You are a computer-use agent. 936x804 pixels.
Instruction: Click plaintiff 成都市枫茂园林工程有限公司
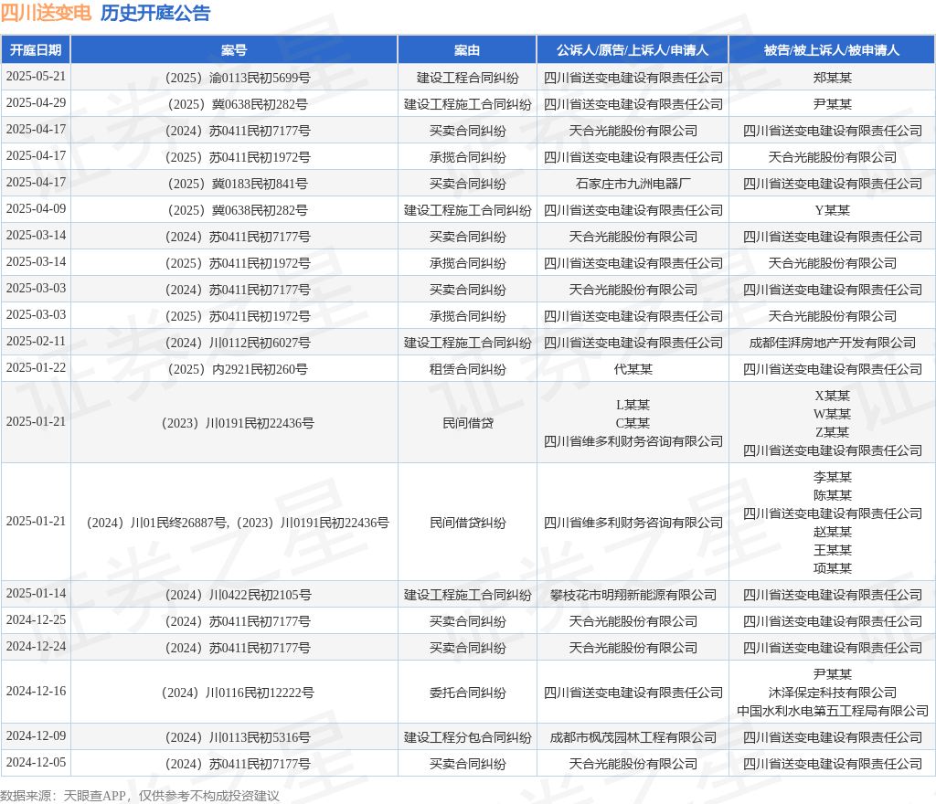click(633, 737)
